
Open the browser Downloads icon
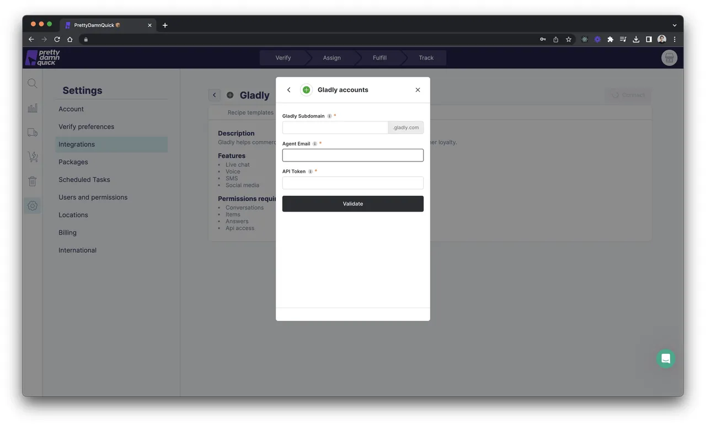636,39
